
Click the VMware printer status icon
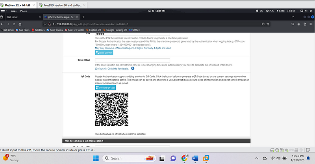296,150
